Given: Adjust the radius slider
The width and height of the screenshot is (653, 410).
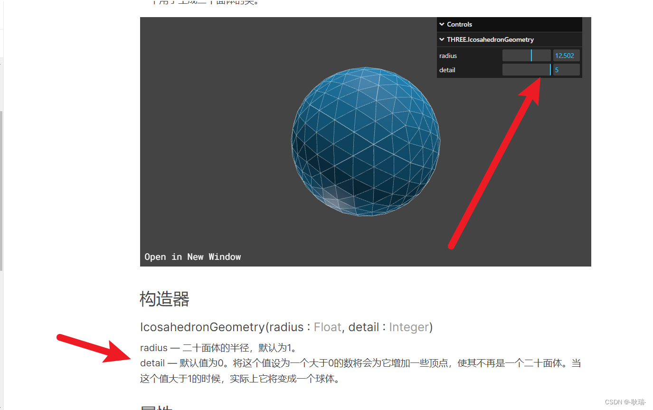Looking at the screenshot, I should [526, 56].
